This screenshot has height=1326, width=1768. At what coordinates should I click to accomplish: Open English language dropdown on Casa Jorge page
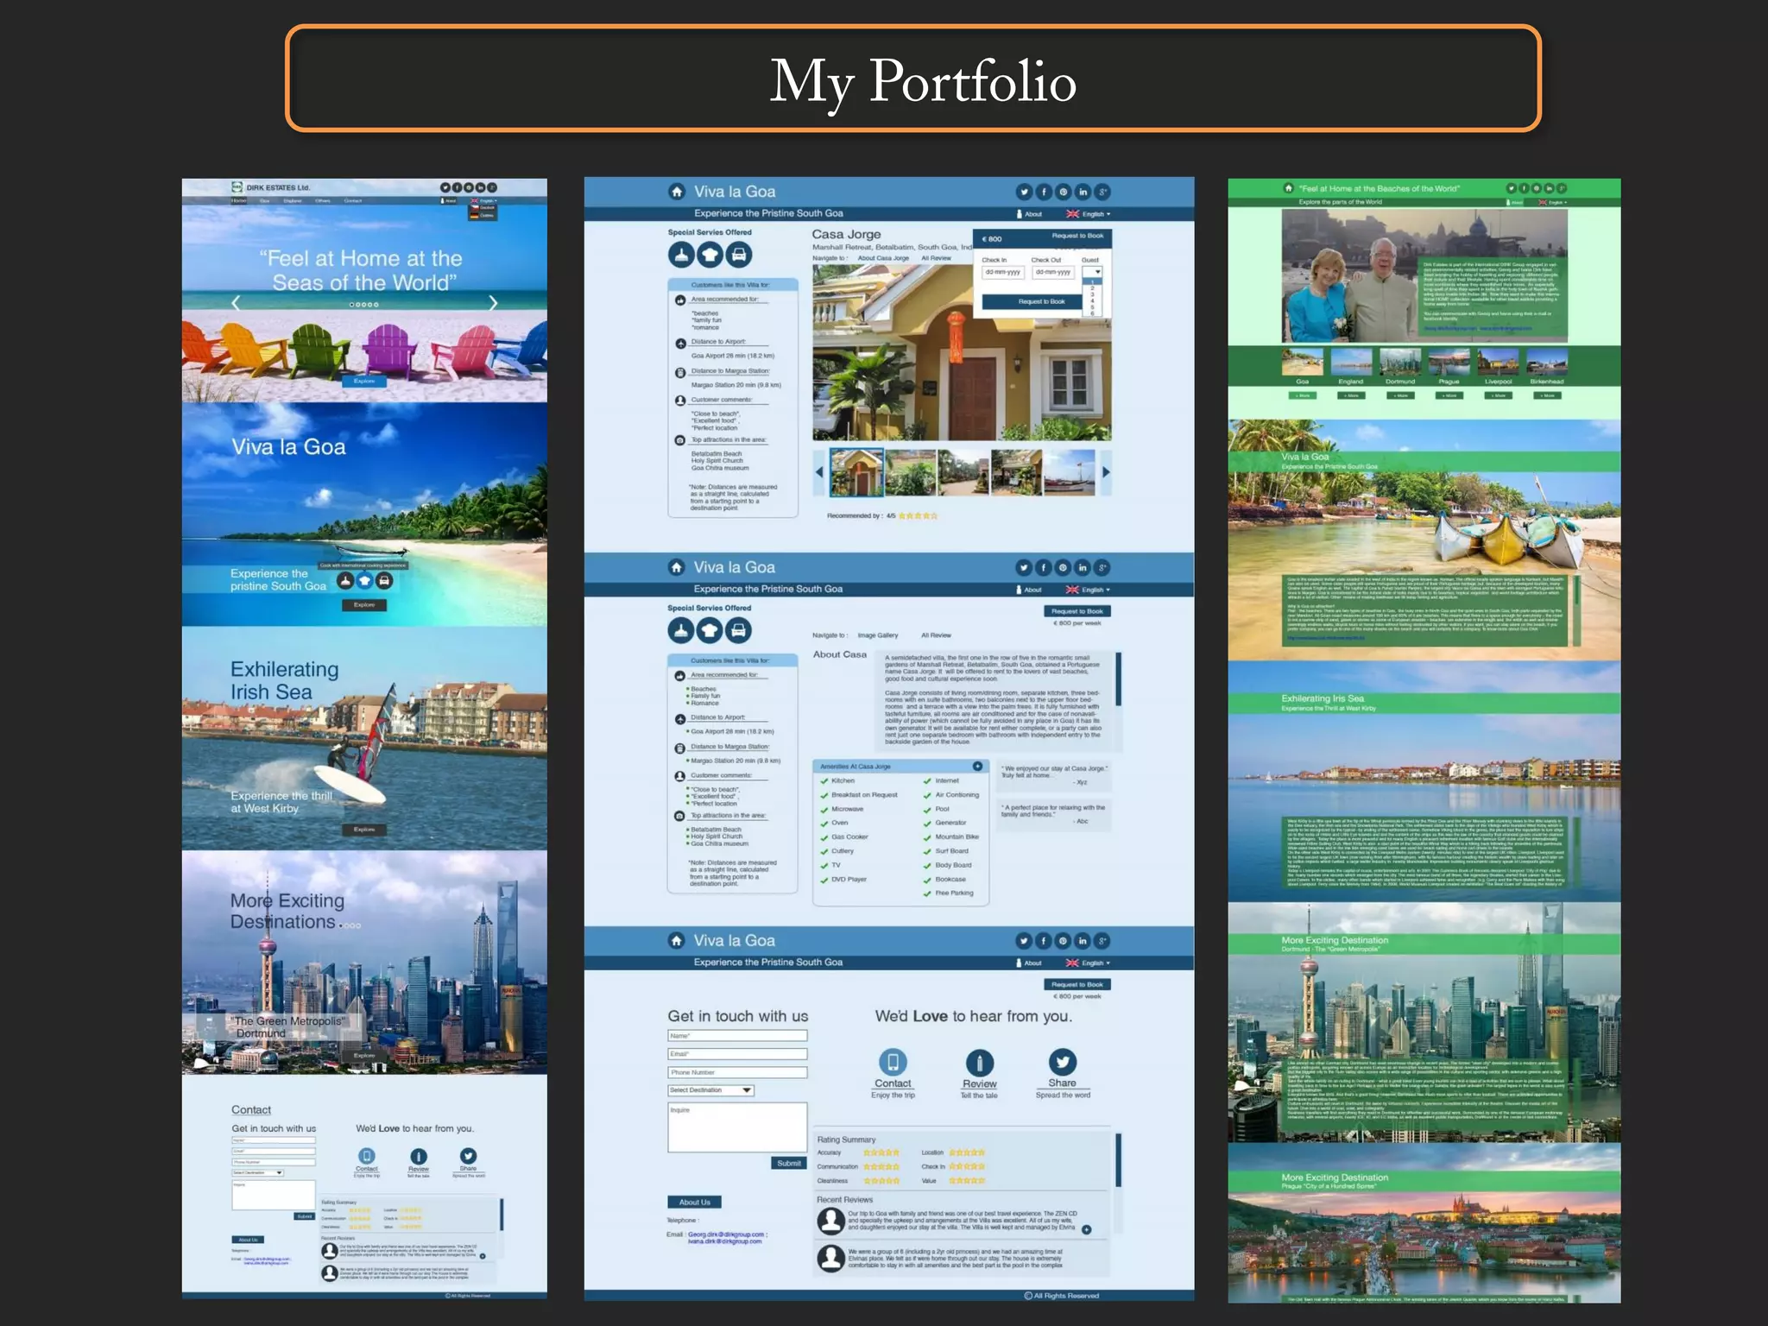click(x=1089, y=214)
